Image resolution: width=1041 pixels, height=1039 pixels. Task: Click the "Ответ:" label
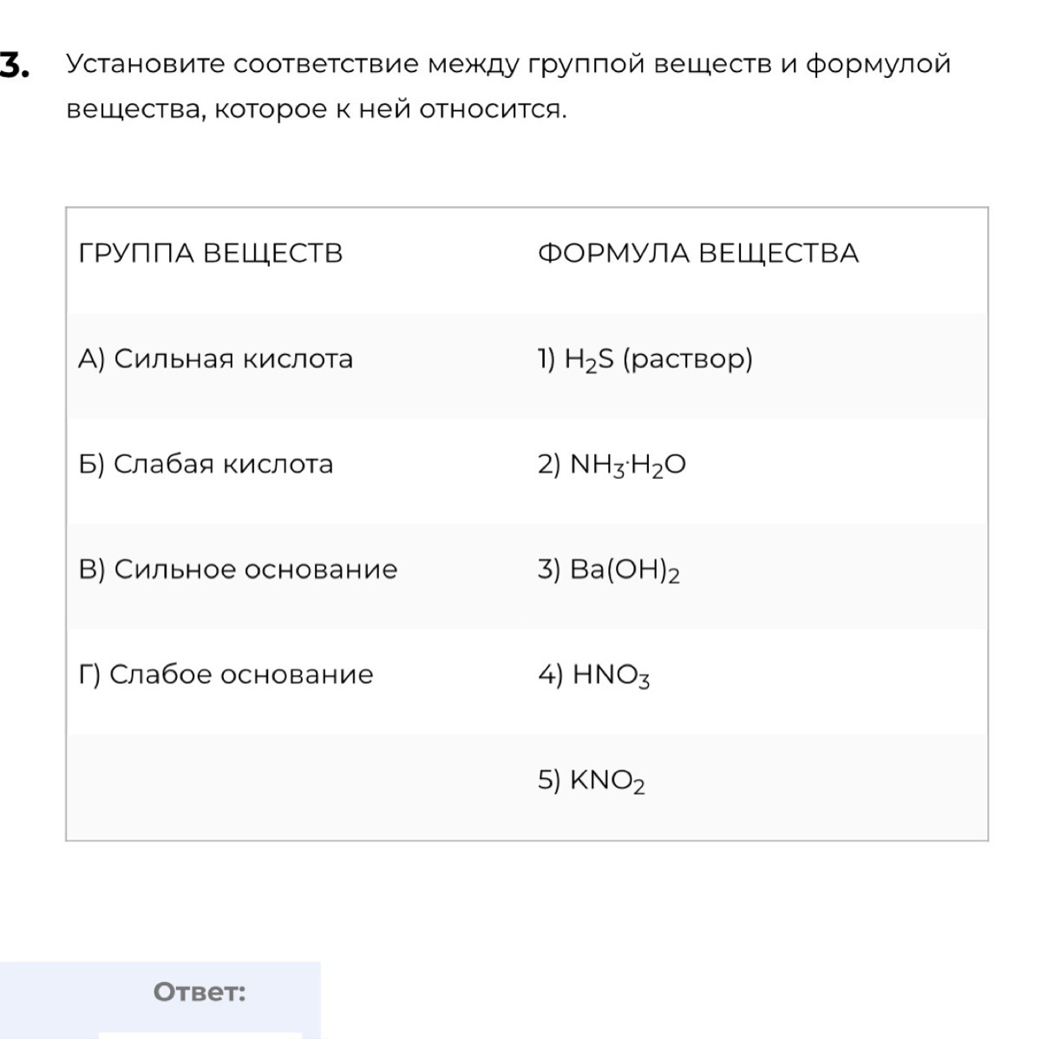200,991
